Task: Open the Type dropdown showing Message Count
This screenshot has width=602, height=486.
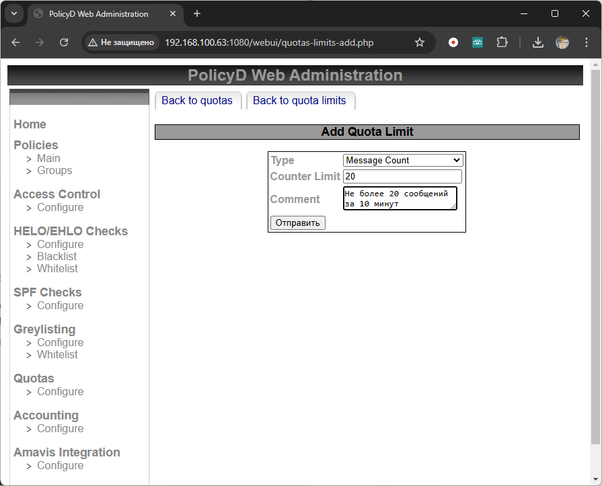Action: click(x=403, y=161)
